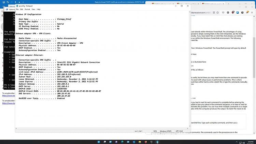Image resolution: width=256 pixels, height=144 pixels.
Task: Open the browser hamburger menu
Action: (x=252, y=13)
